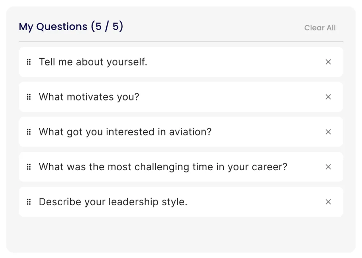Click the '(5 / 5)' question counter

click(x=107, y=26)
